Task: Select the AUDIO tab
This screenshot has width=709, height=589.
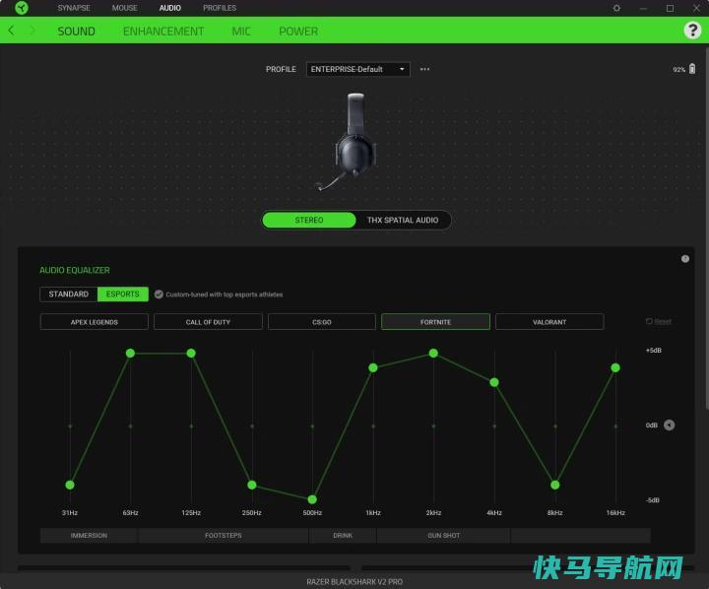Action: tap(170, 8)
